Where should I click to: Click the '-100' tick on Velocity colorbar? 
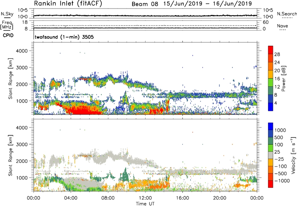[x=281, y=166]
